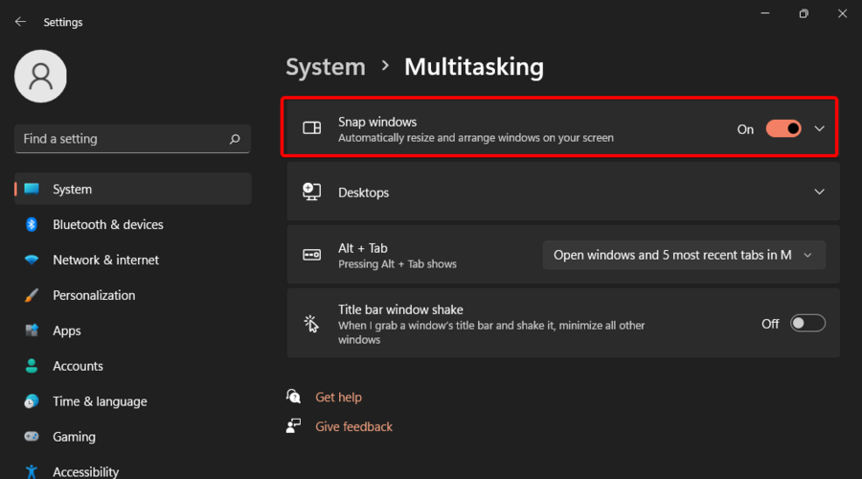Expand the Desktops section

pyautogui.click(x=819, y=192)
